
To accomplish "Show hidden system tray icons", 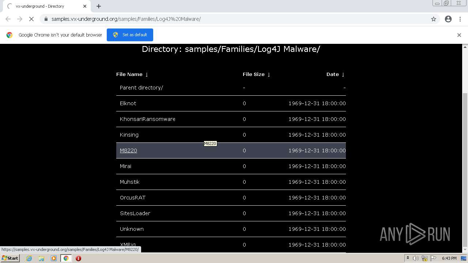I will (x=408, y=258).
